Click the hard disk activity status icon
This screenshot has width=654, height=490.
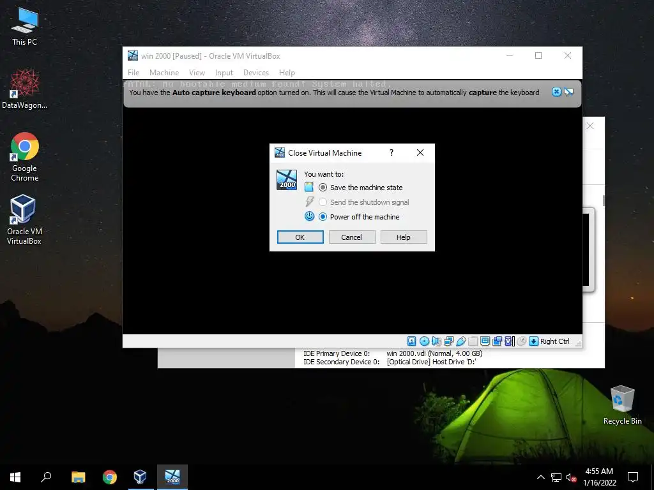[412, 341]
